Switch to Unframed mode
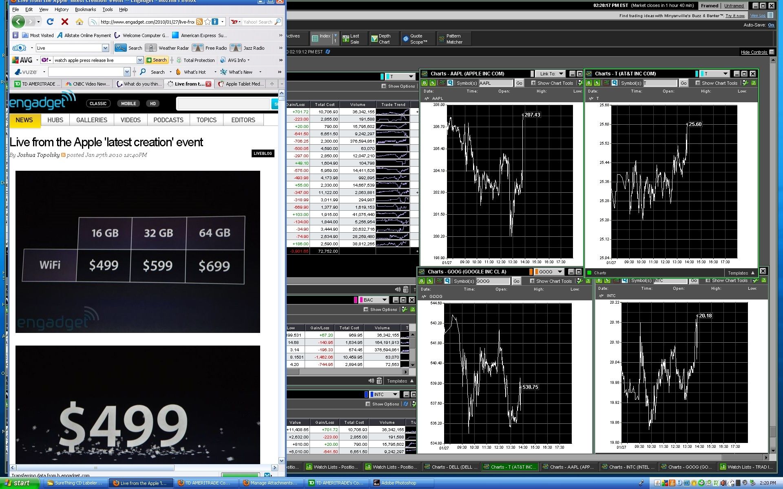 [x=734, y=6]
